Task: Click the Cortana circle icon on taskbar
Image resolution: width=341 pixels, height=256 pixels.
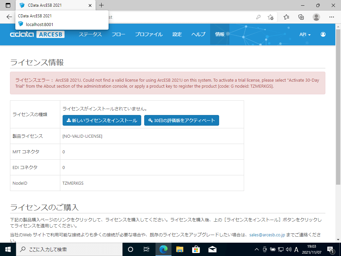Action: [x=131, y=249]
